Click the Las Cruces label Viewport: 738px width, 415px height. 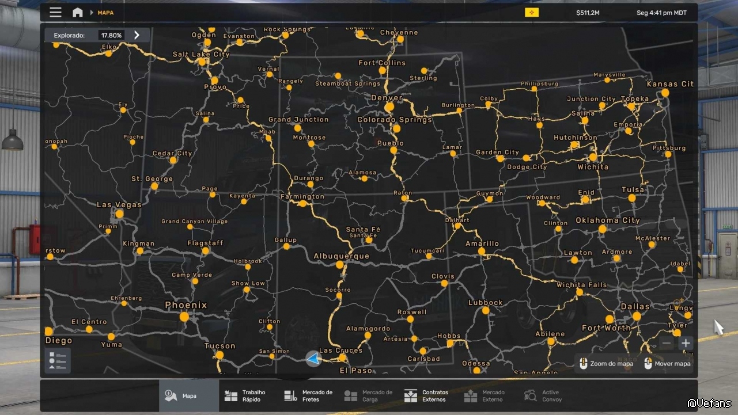click(341, 351)
